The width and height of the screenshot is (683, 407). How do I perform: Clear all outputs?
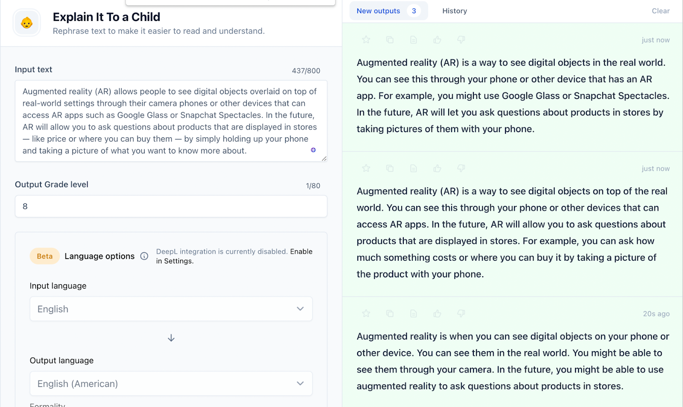click(x=660, y=11)
